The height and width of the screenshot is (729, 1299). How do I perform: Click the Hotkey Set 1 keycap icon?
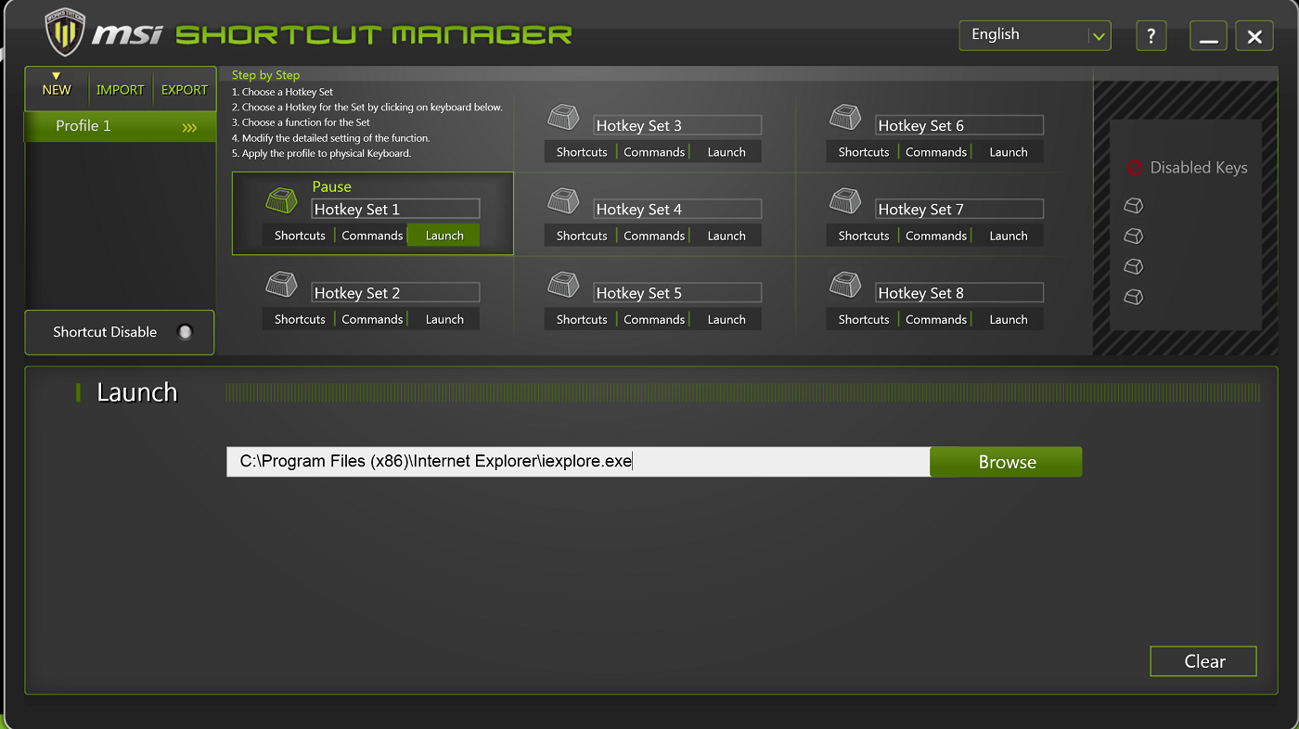(x=281, y=199)
